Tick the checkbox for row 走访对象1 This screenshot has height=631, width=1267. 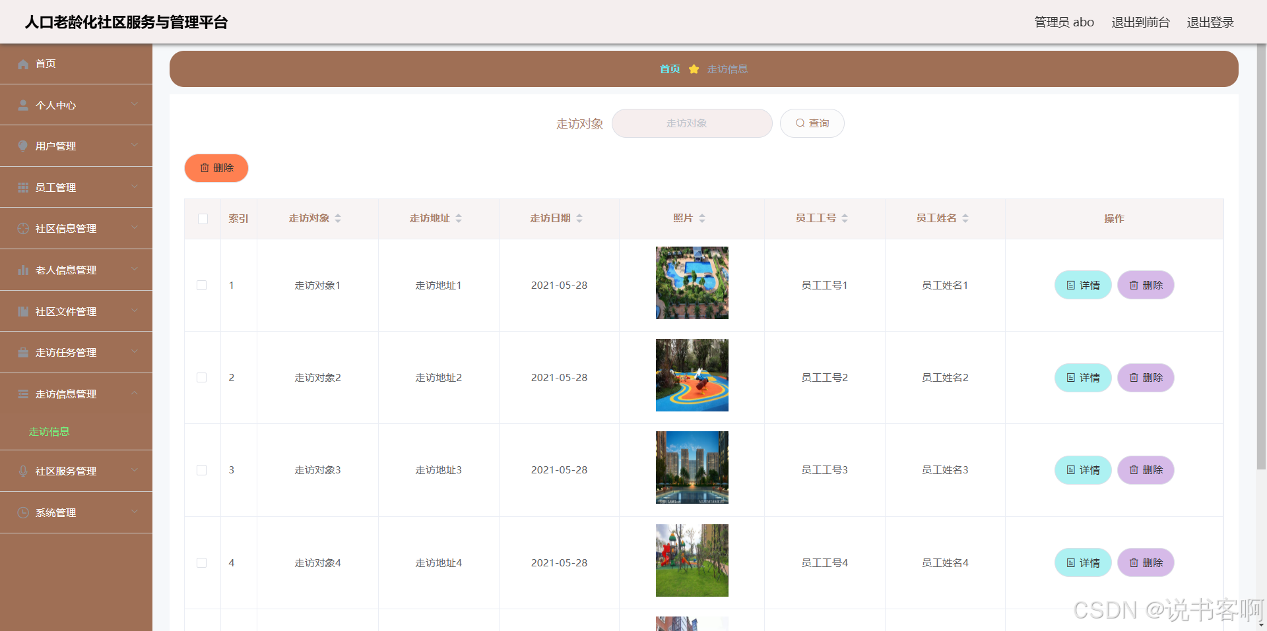click(202, 285)
